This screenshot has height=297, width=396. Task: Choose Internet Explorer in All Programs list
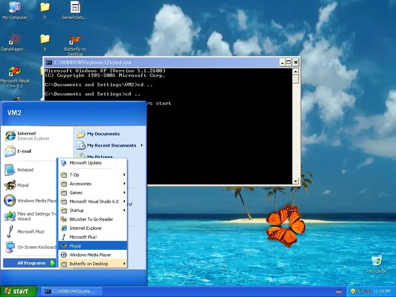tap(93, 228)
